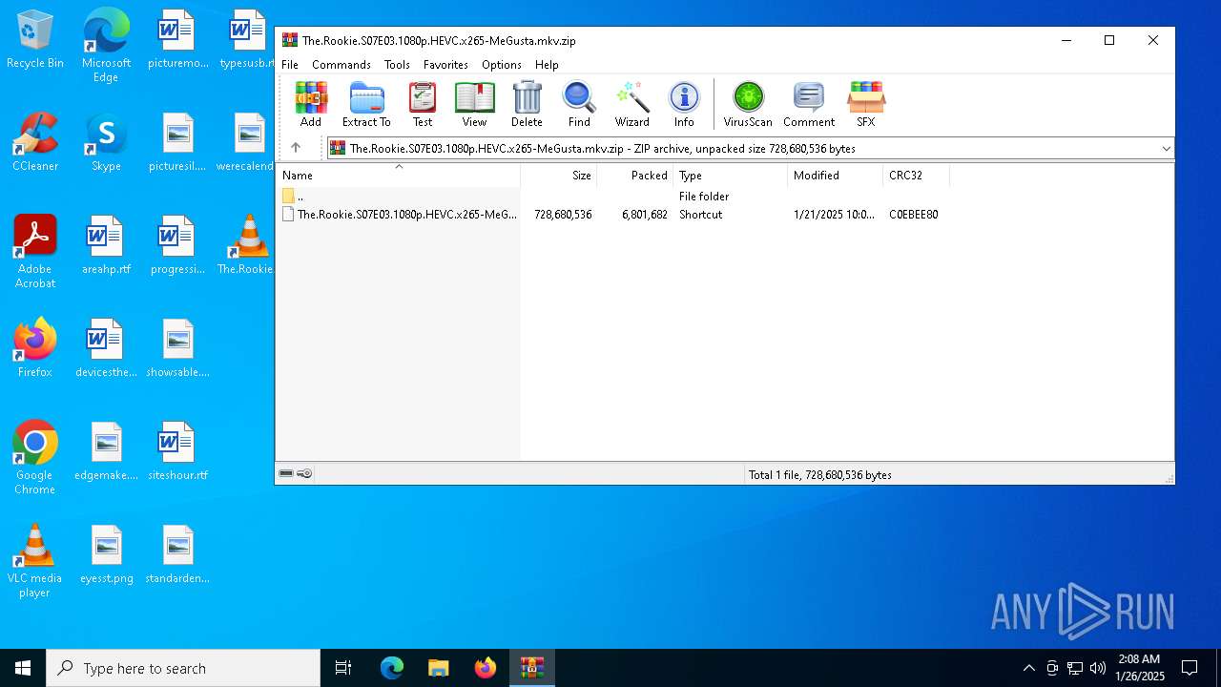Click the SFX toolbar icon
Screen dimensions: 1221x687
tap(866, 104)
